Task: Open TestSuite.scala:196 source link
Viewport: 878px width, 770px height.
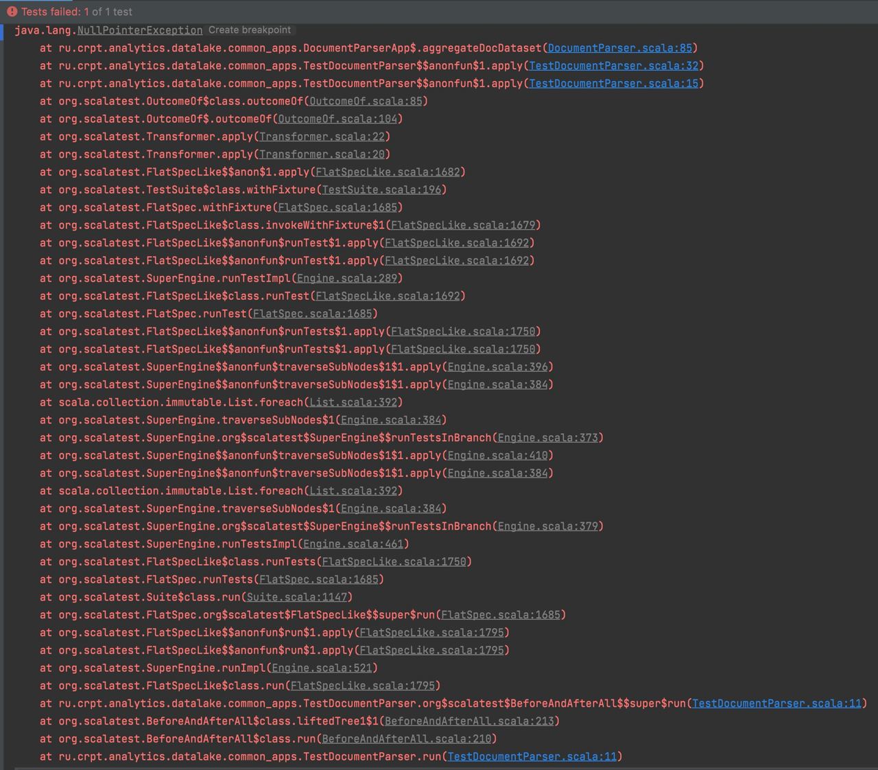Action: point(381,190)
